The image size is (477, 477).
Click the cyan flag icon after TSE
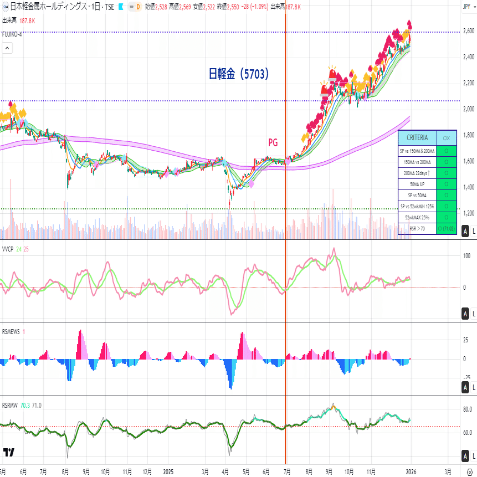121,7
